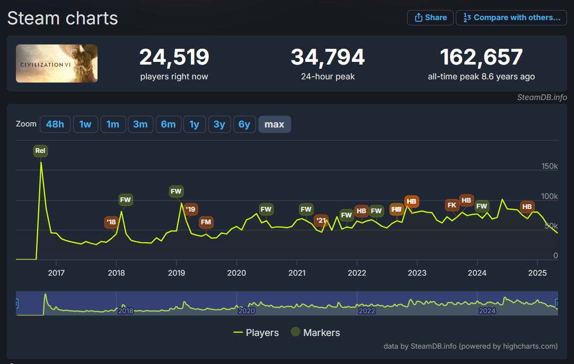Screen dimensions: 574x364
Task: Toggle the Players series in legend
Action: click(x=256, y=333)
